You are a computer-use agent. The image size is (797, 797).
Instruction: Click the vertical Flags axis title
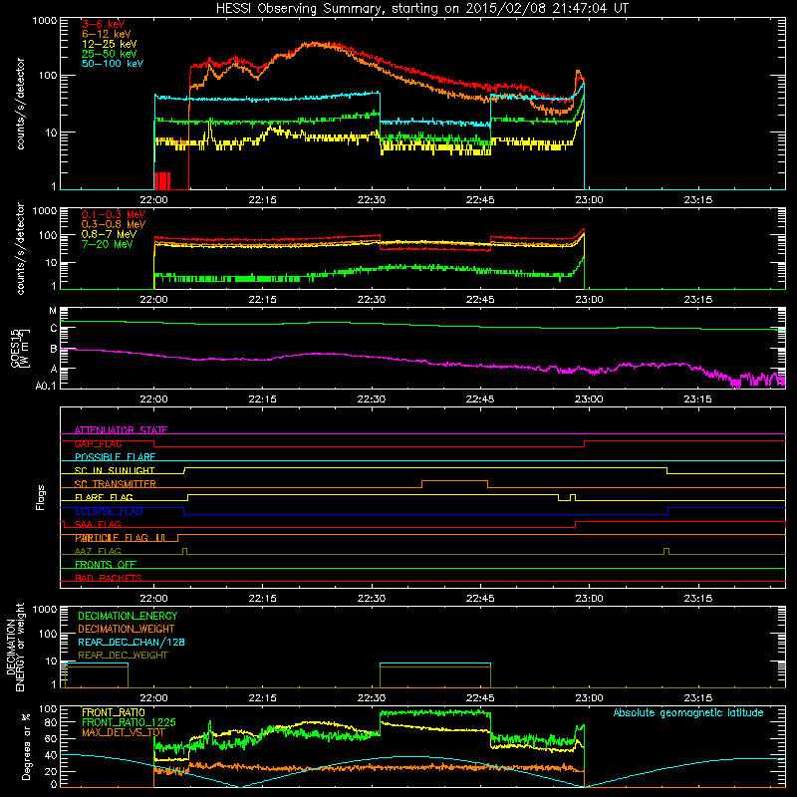(40, 497)
